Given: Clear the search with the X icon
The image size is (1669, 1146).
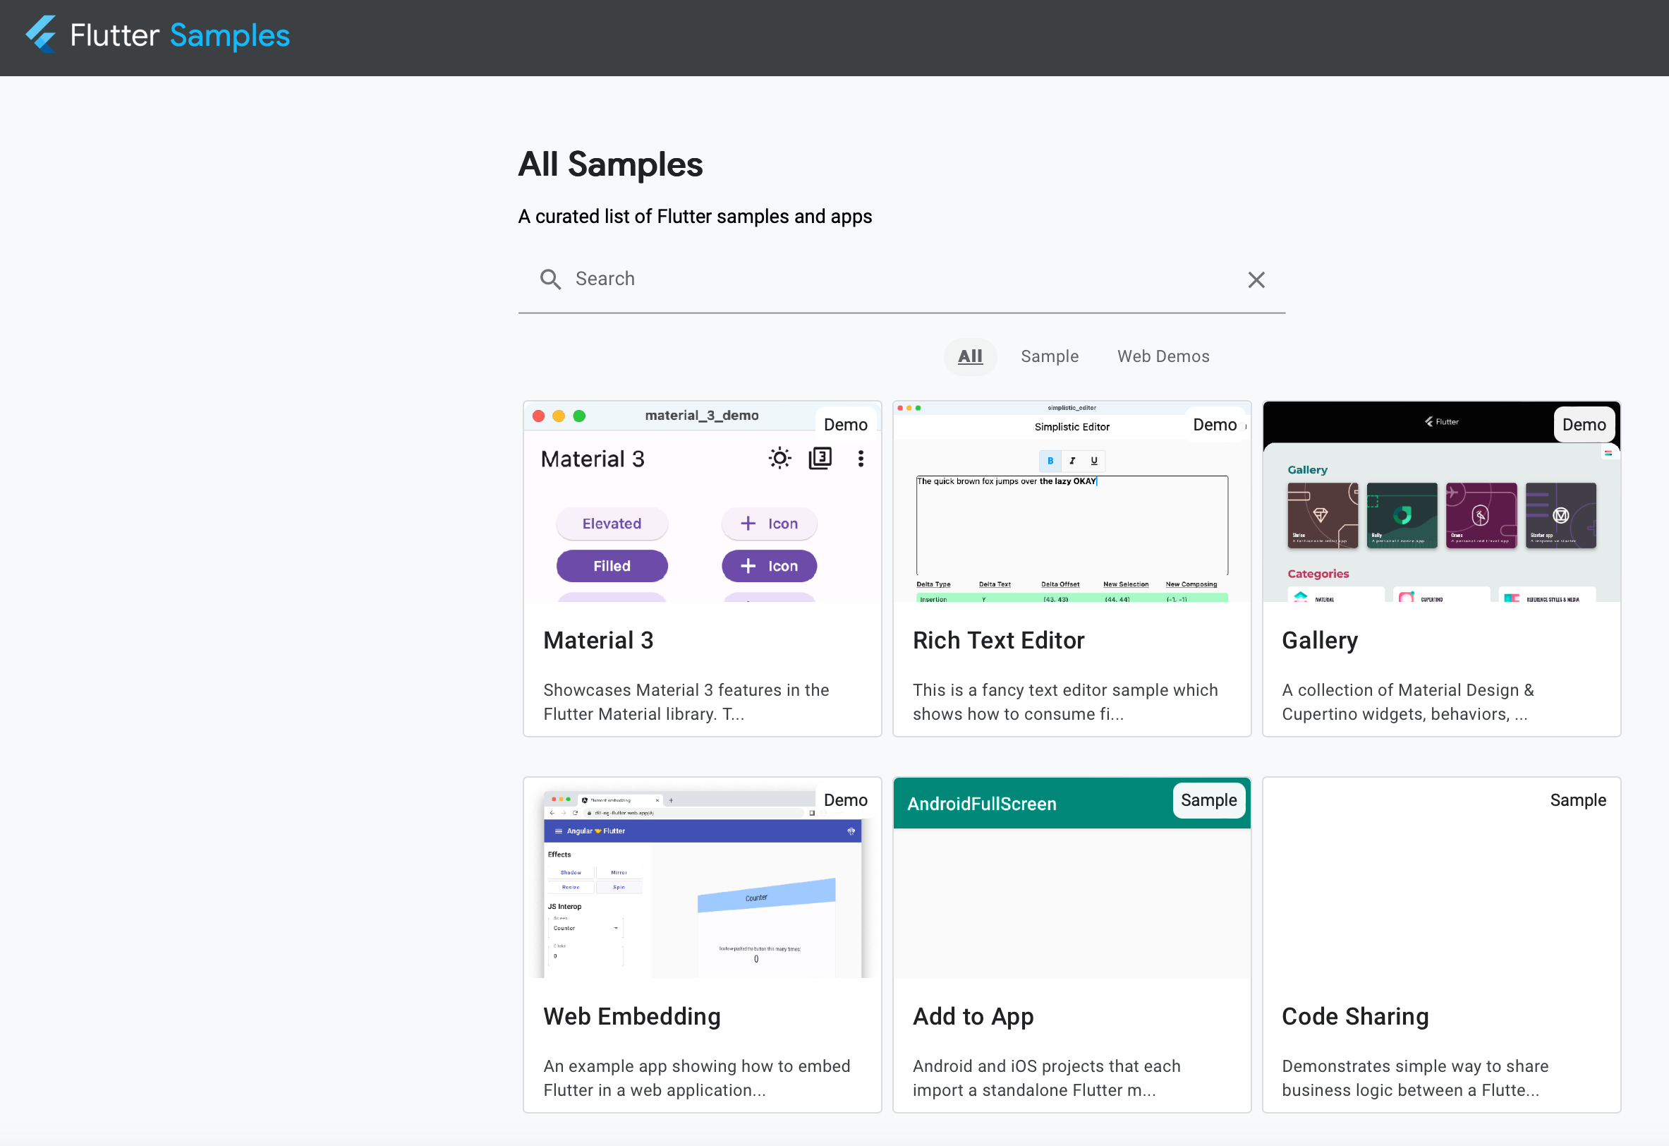Looking at the screenshot, I should [1256, 279].
